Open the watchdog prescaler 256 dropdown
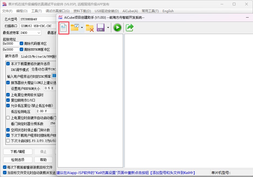This screenshot has height=177, width=253. tap(53, 123)
